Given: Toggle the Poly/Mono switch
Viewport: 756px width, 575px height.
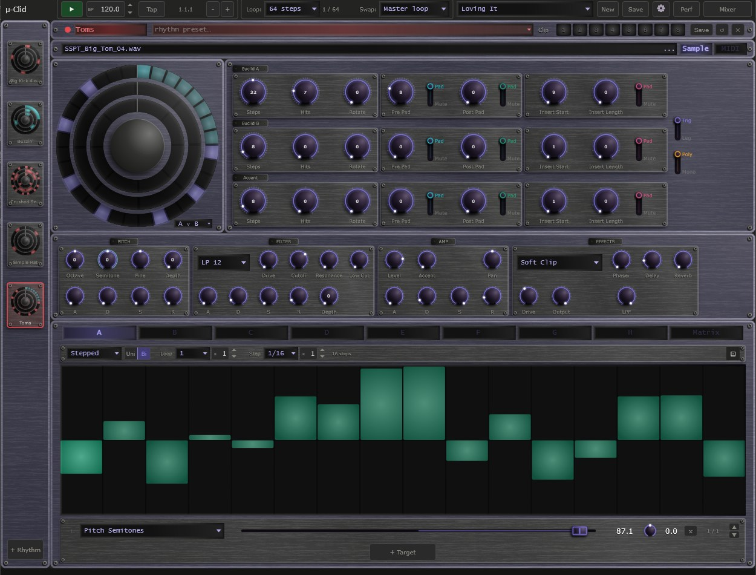Looking at the screenshot, I should point(677,163).
